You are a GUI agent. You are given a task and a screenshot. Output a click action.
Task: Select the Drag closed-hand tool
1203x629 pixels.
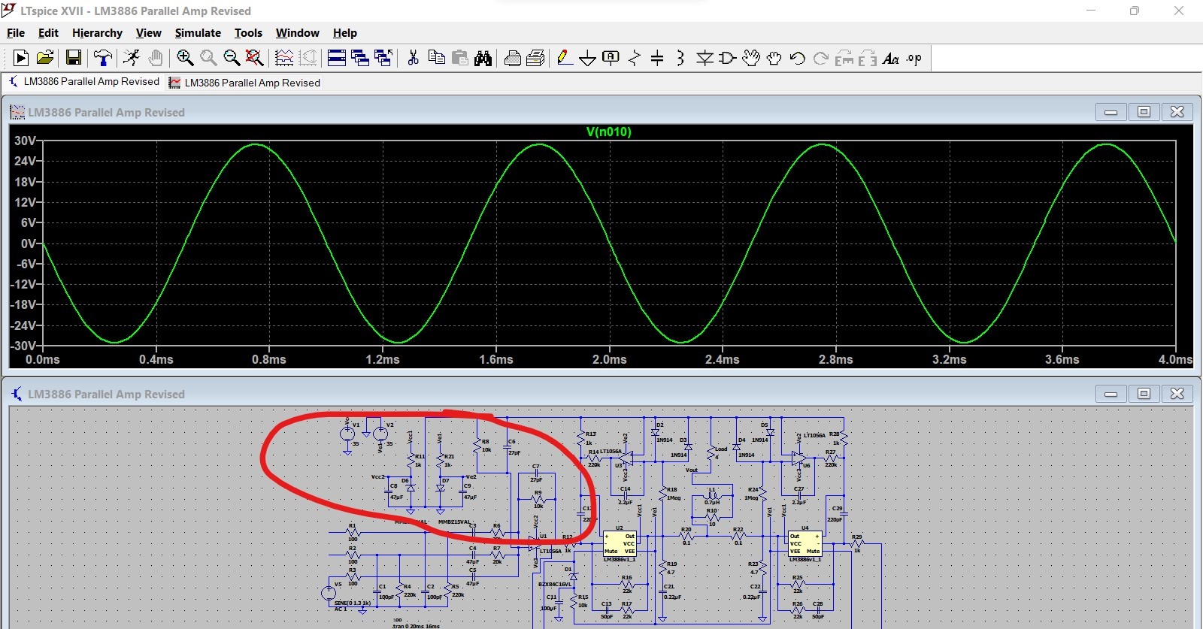click(774, 58)
